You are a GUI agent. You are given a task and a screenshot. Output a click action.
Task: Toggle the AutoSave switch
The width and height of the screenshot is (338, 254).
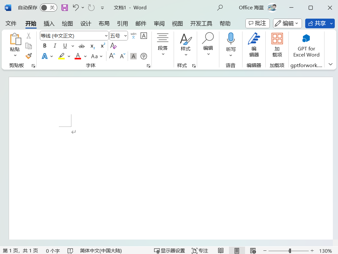(49, 8)
